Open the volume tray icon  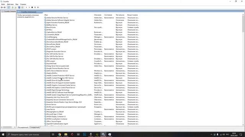(224, 134)
